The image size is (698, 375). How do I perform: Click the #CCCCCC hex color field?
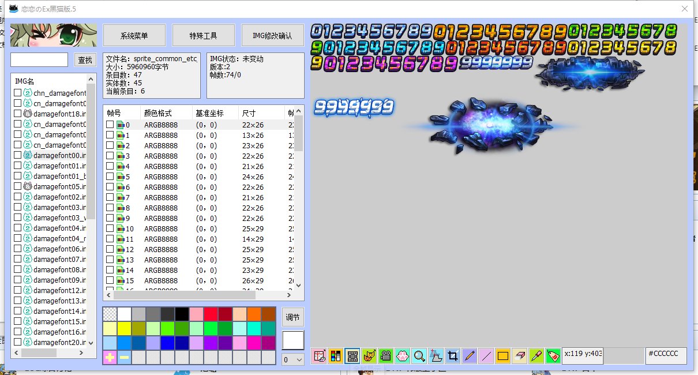click(x=666, y=356)
